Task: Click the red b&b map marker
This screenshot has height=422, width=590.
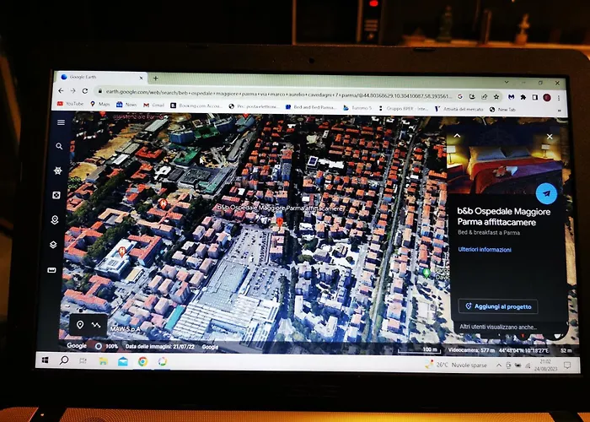Action: 280,222
